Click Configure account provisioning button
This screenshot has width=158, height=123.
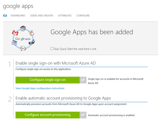(48, 115)
